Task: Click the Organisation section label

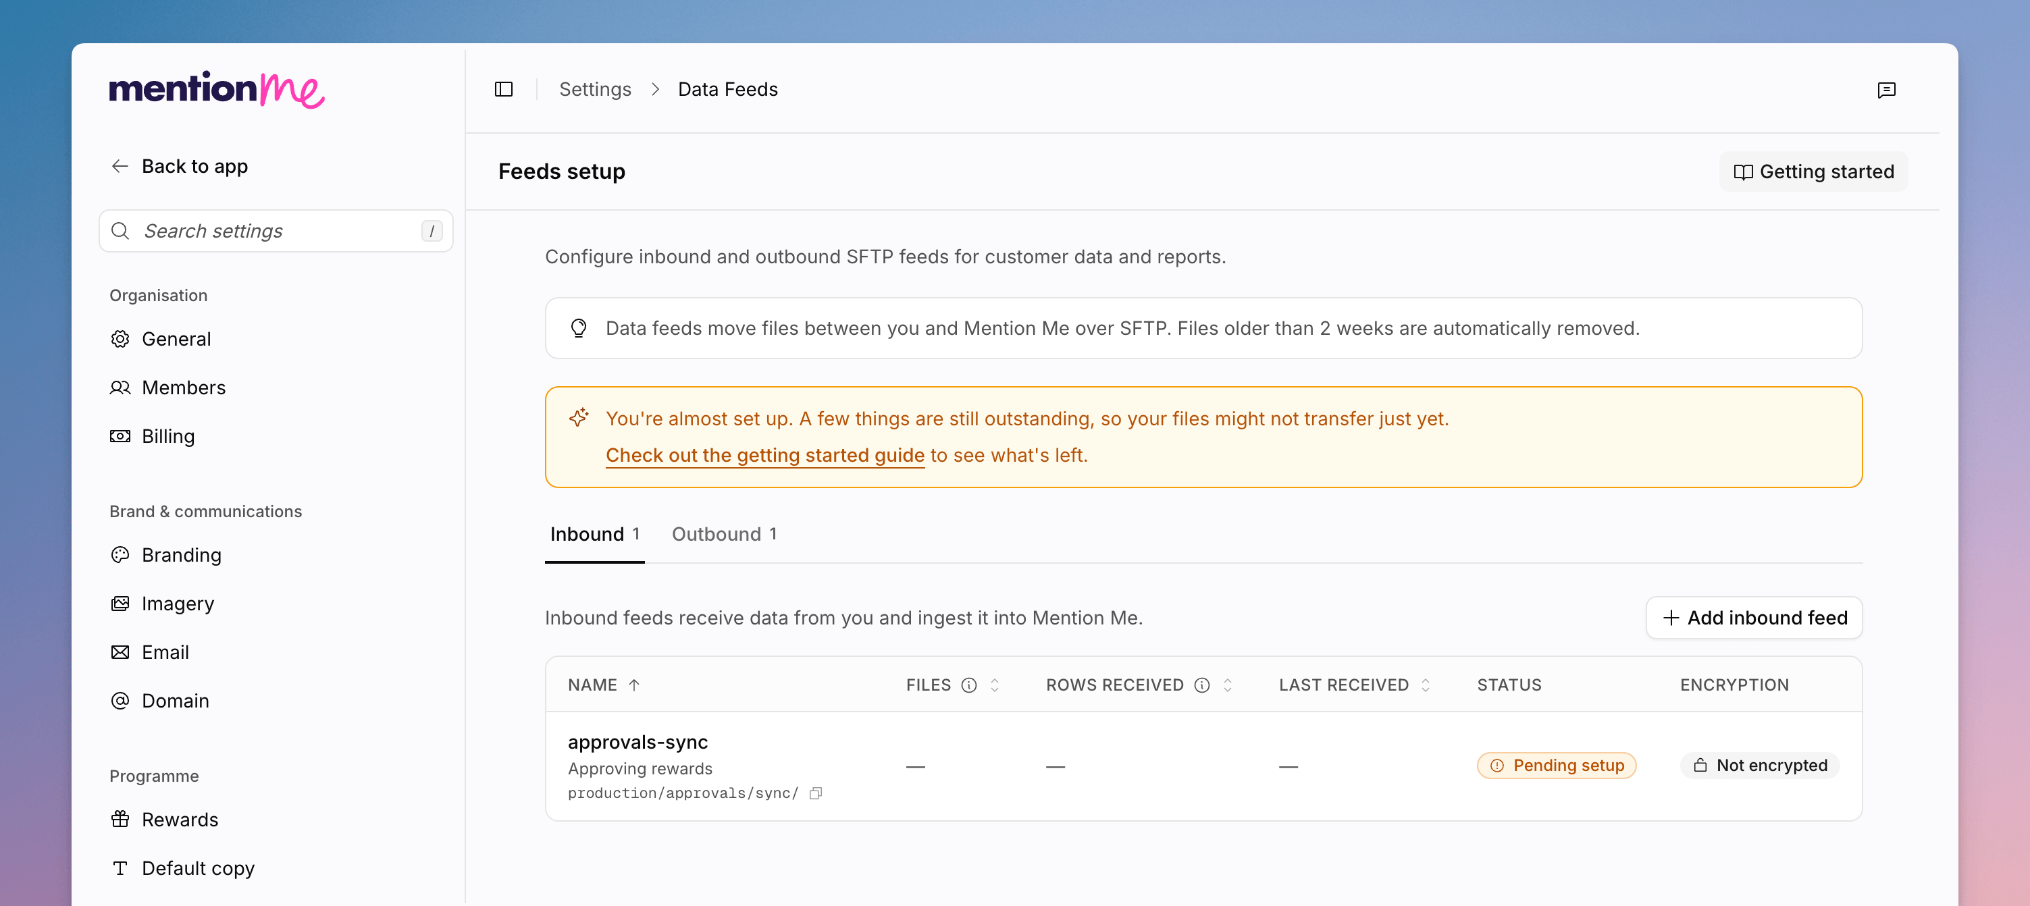Action: [159, 296]
